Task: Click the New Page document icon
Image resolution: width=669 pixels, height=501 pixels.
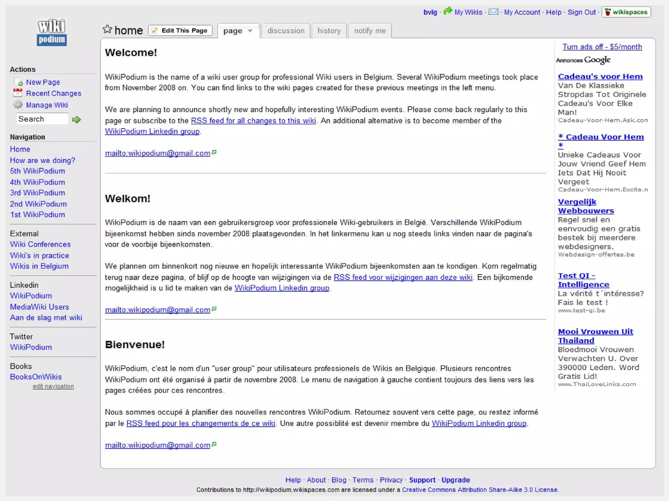Action: [18, 82]
